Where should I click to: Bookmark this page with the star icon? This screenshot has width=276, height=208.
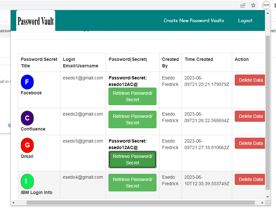253,5
